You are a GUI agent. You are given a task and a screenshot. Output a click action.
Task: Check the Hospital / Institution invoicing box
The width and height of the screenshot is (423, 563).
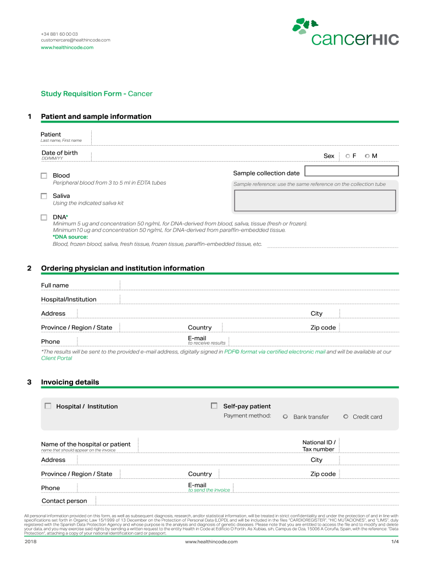pos(48,406)
